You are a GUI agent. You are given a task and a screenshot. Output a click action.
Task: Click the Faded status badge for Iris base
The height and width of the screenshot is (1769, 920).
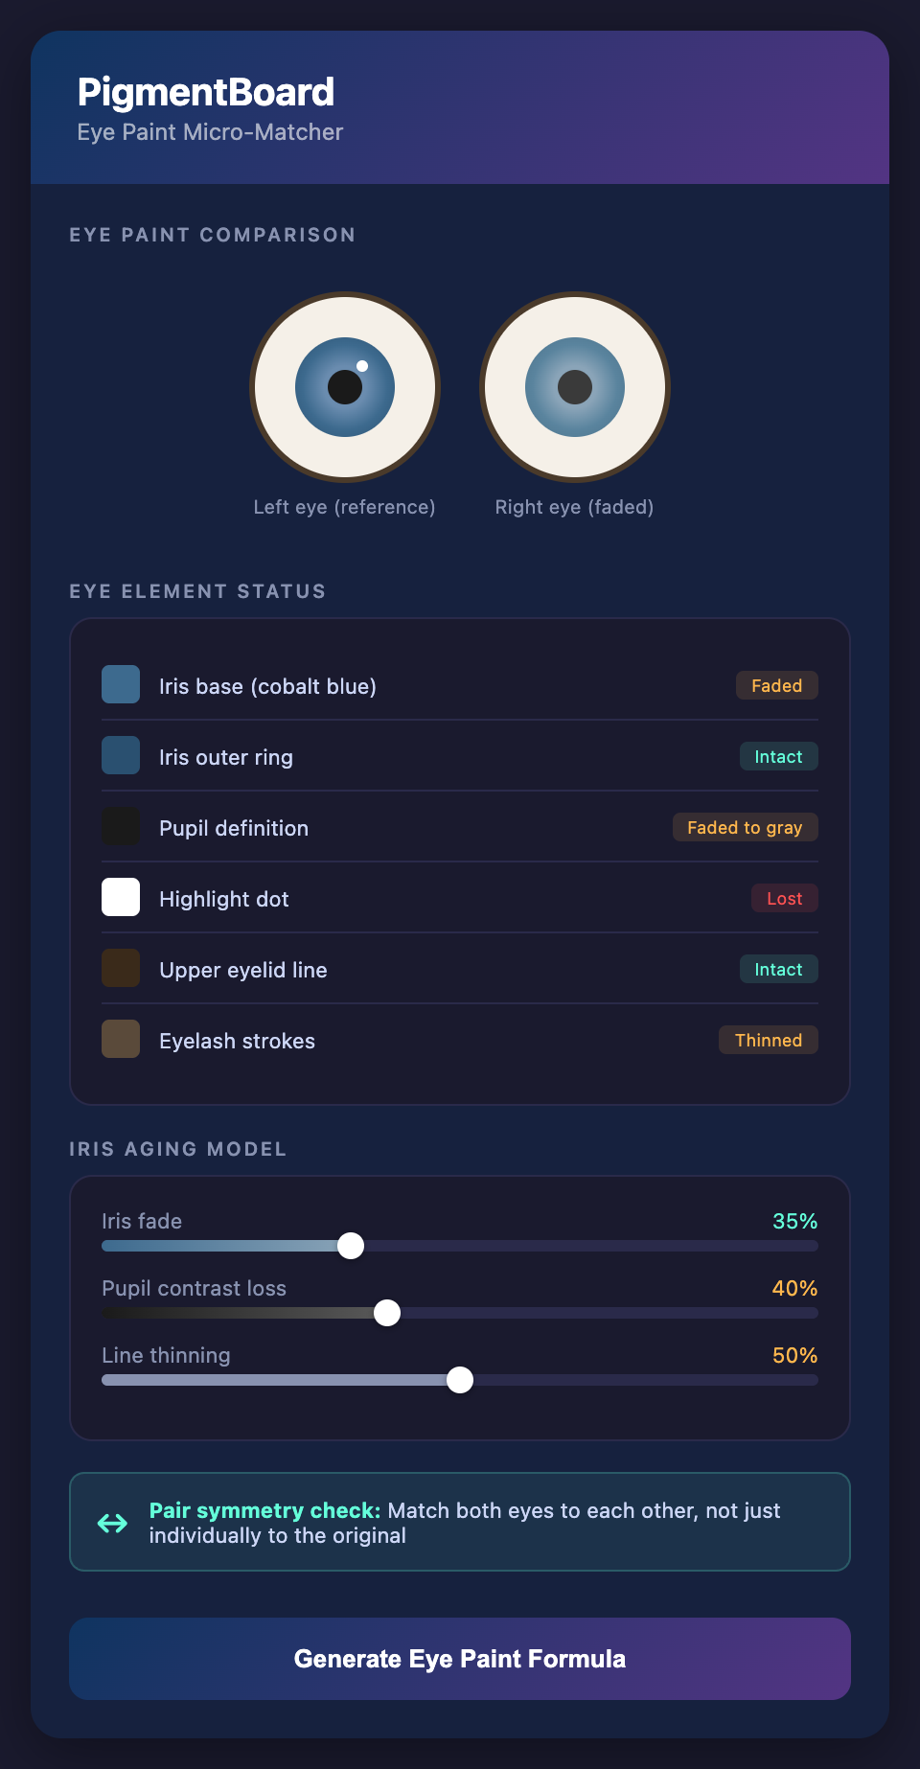[x=776, y=685]
